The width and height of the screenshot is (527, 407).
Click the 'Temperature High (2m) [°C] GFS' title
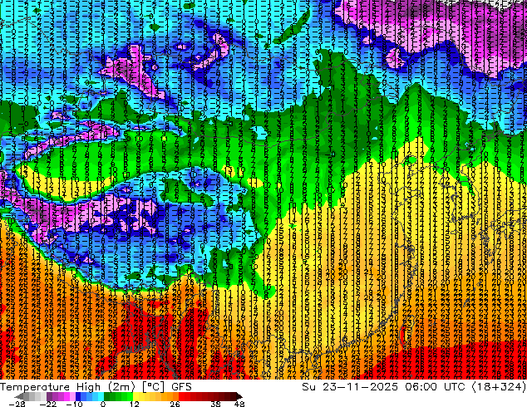pyautogui.click(x=96, y=387)
